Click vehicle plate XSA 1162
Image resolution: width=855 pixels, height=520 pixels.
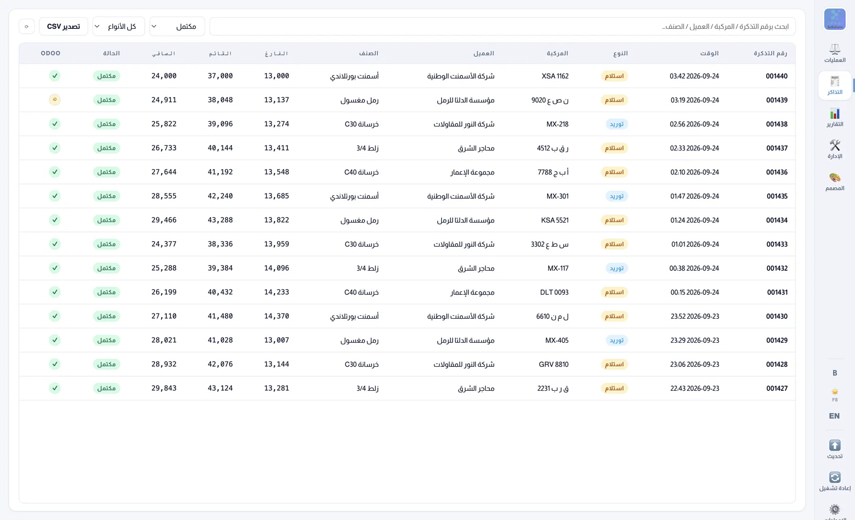[x=555, y=76]
